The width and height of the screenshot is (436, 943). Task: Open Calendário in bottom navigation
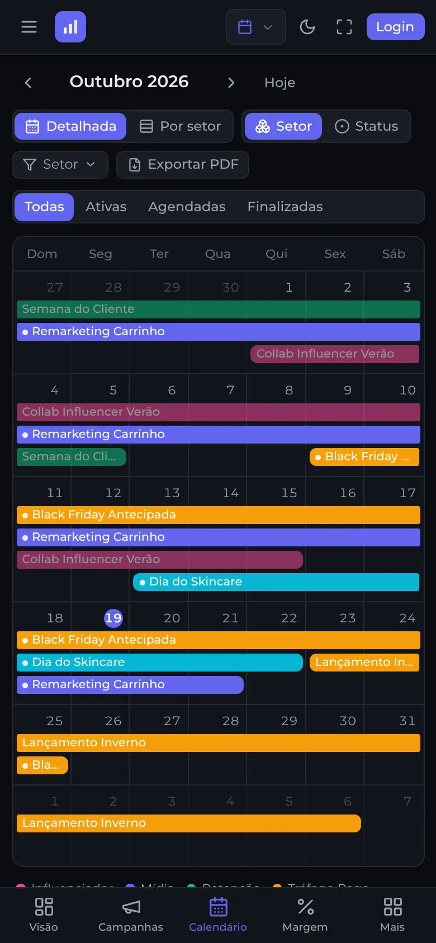tap(218, 915)
